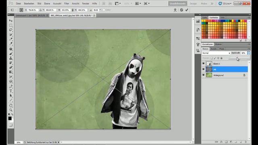Open the status bar info arrow

pyautogui.click(x=58, y=142)
